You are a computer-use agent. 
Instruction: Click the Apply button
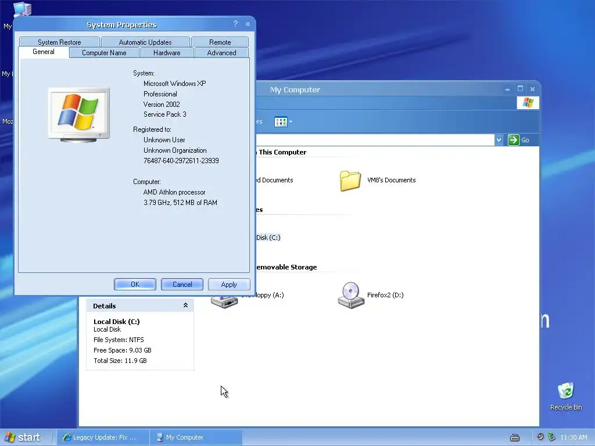(x=229, y=285)
